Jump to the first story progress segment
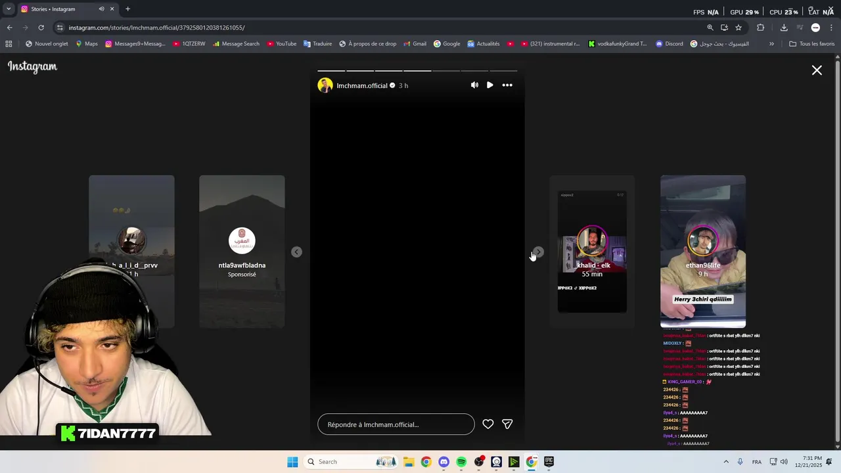This screenshot has height=473, width=841. [331, 70]
